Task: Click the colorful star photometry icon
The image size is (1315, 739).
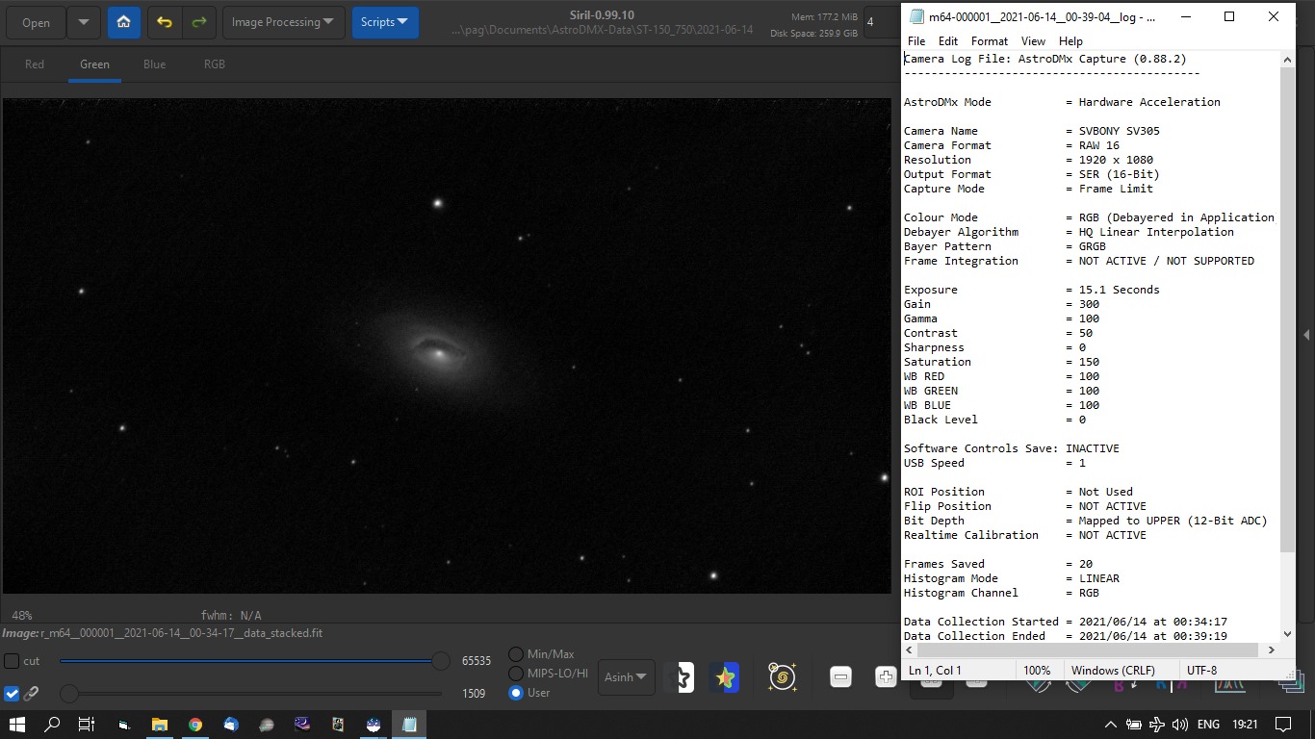Action: point(725,677)
